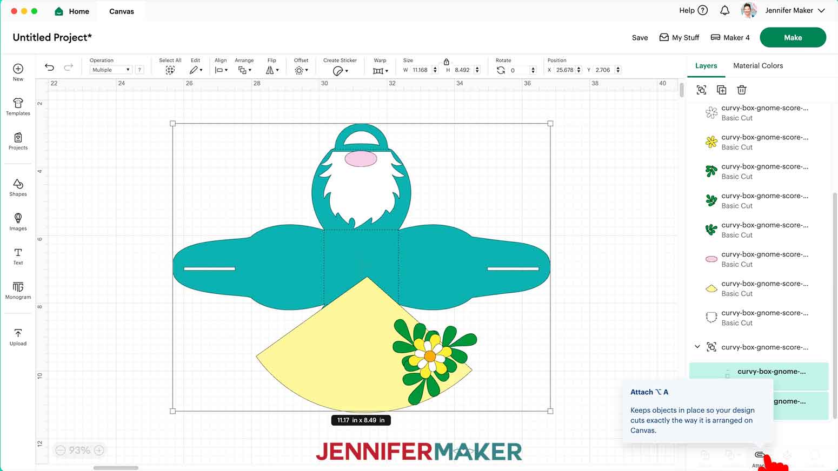Screen dimensions: 838x471
Task: Click the Width size field
Action: pos(421,70)
